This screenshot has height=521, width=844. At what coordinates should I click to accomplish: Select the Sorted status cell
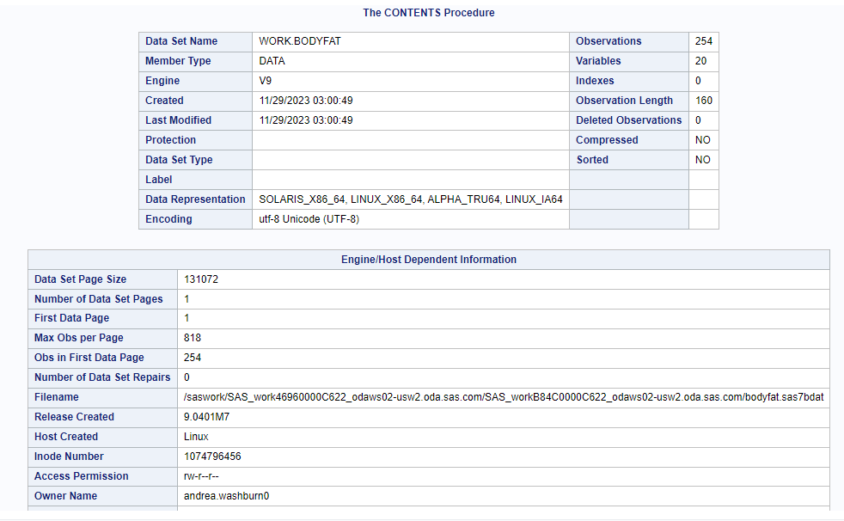point(701,159)
